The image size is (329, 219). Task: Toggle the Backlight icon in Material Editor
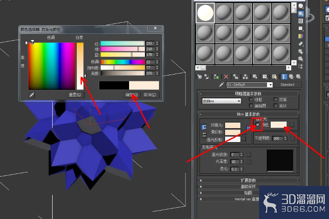click(301, 14)
